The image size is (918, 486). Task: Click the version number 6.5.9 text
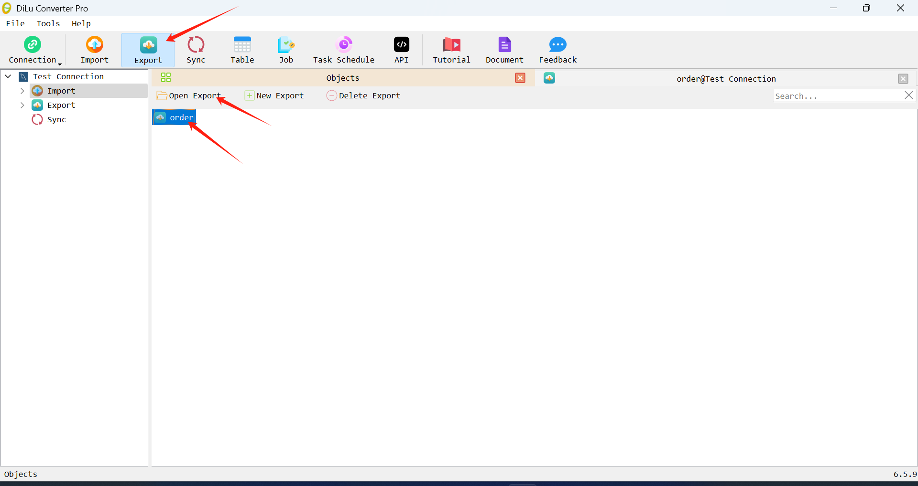point(905,474)
